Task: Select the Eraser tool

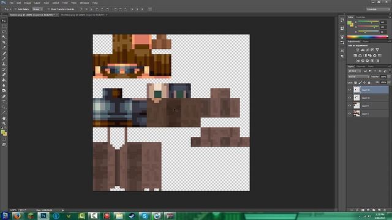Action: point(4,75)
